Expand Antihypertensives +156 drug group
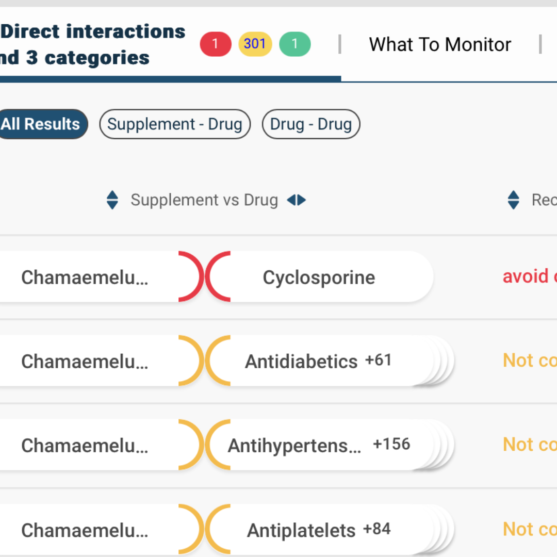Viewport: 557px width, 557px height. [x=319, y=445]
